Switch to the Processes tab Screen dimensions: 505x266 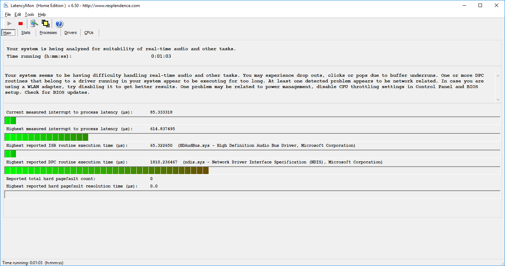click(48, 33)
